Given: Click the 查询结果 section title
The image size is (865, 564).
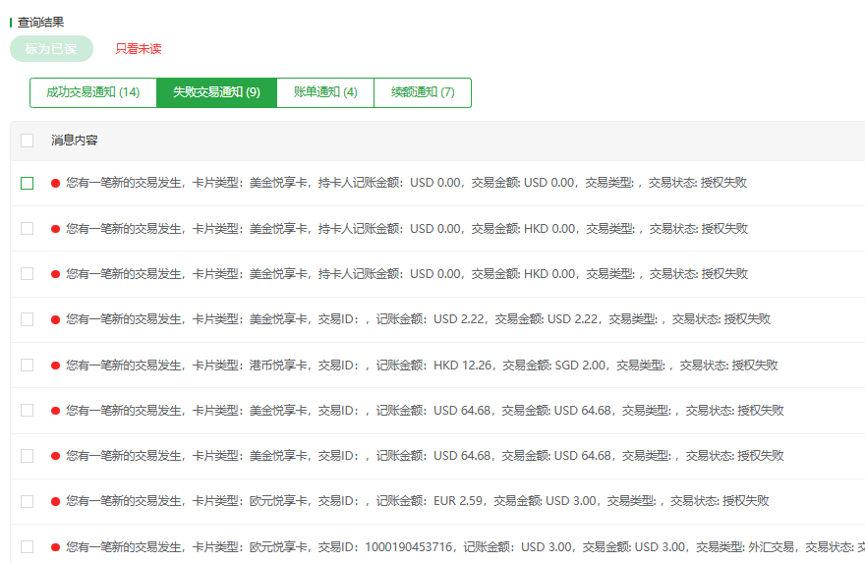Looking at the screenshot, I should [41, 22].
